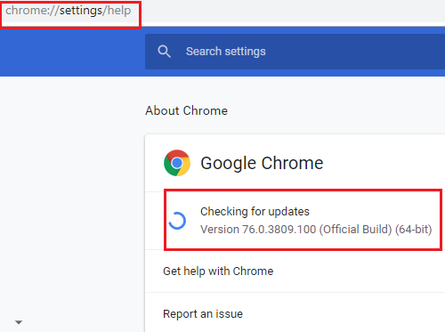Click the Google Chrome logo icon
This screenshot has width=445, height=332.
[177, 163]
